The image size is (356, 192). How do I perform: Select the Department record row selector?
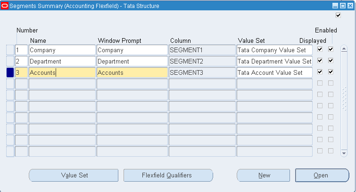tap(9, 61)
